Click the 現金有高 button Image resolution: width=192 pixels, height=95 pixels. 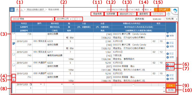pos(97,14)
